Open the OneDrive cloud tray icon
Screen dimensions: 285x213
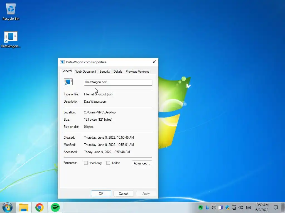click(x=214, y=207)
